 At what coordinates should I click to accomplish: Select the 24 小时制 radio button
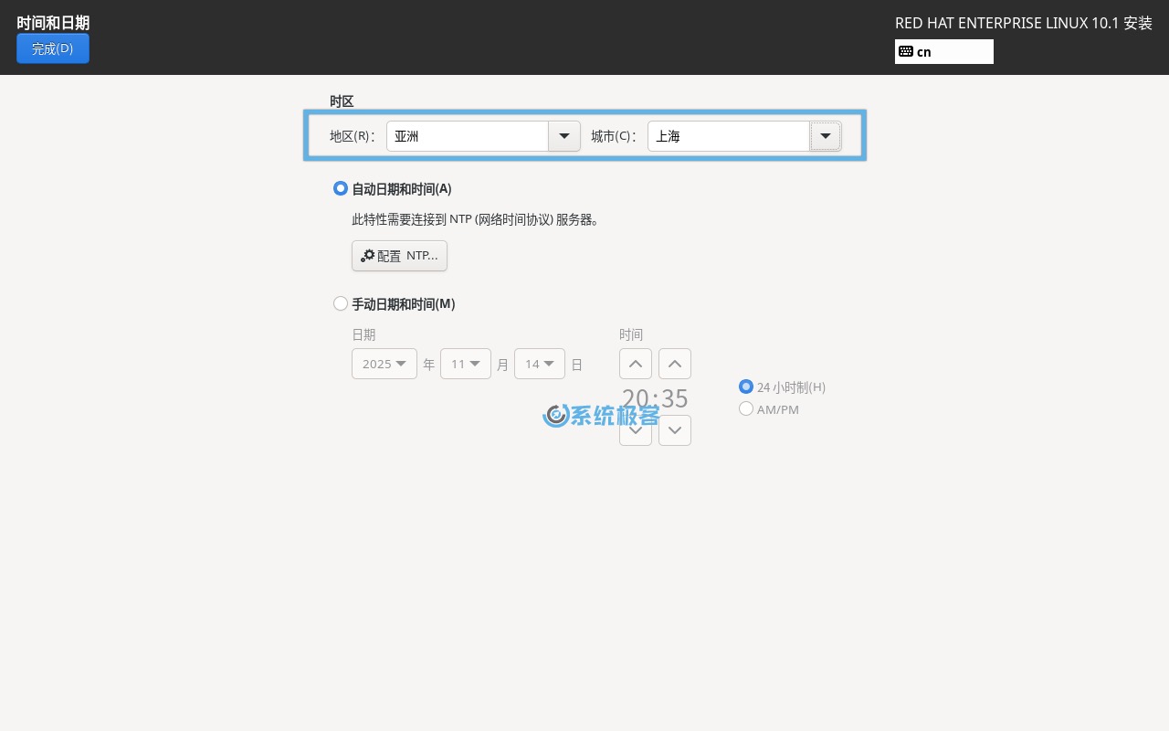coord(746,387)
